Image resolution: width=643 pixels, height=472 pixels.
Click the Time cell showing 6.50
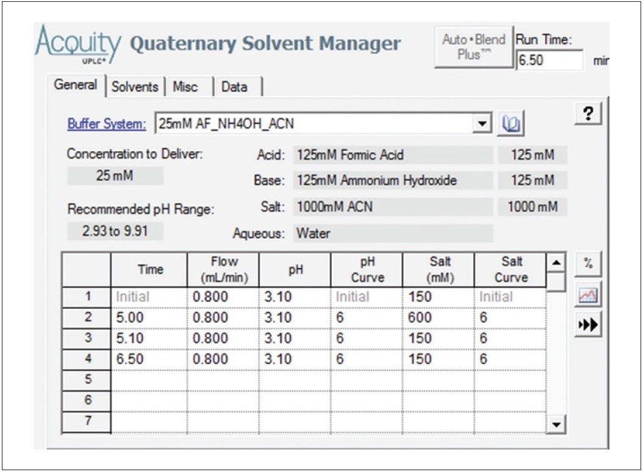click(x=149, y=359)
